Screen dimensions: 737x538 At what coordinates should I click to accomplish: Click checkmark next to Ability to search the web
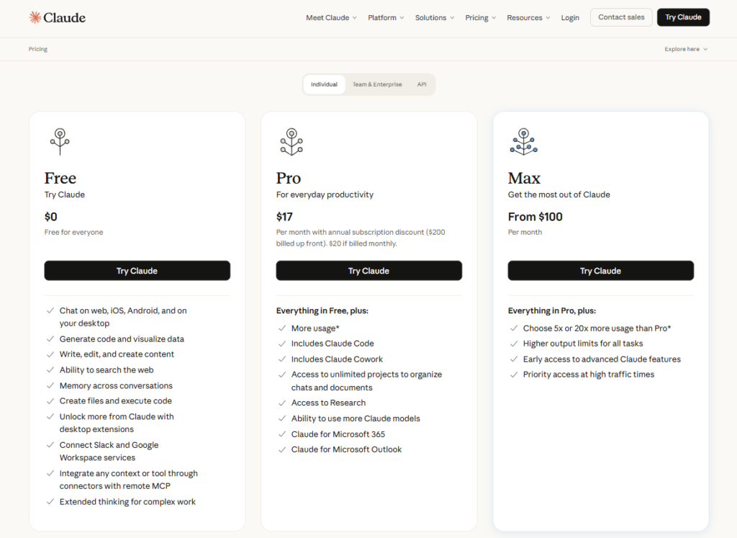pyautogui.click(x=50, y=369)
